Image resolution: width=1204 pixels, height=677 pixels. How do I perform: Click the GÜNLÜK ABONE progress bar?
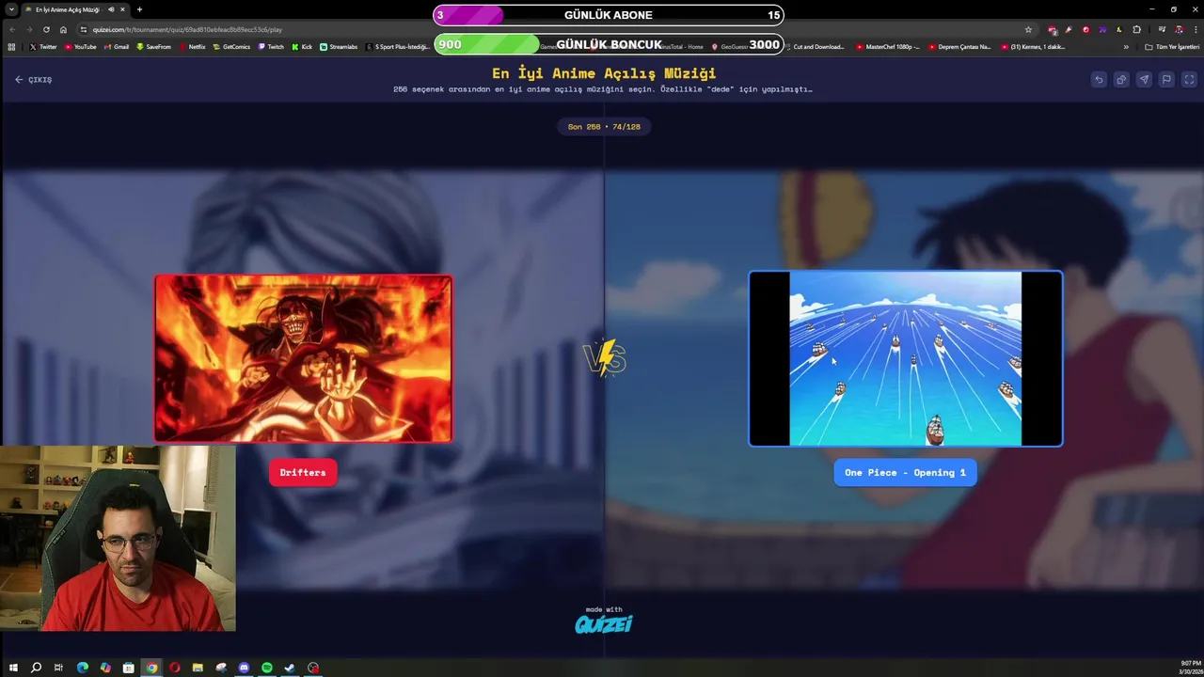[x=608, y=15]
